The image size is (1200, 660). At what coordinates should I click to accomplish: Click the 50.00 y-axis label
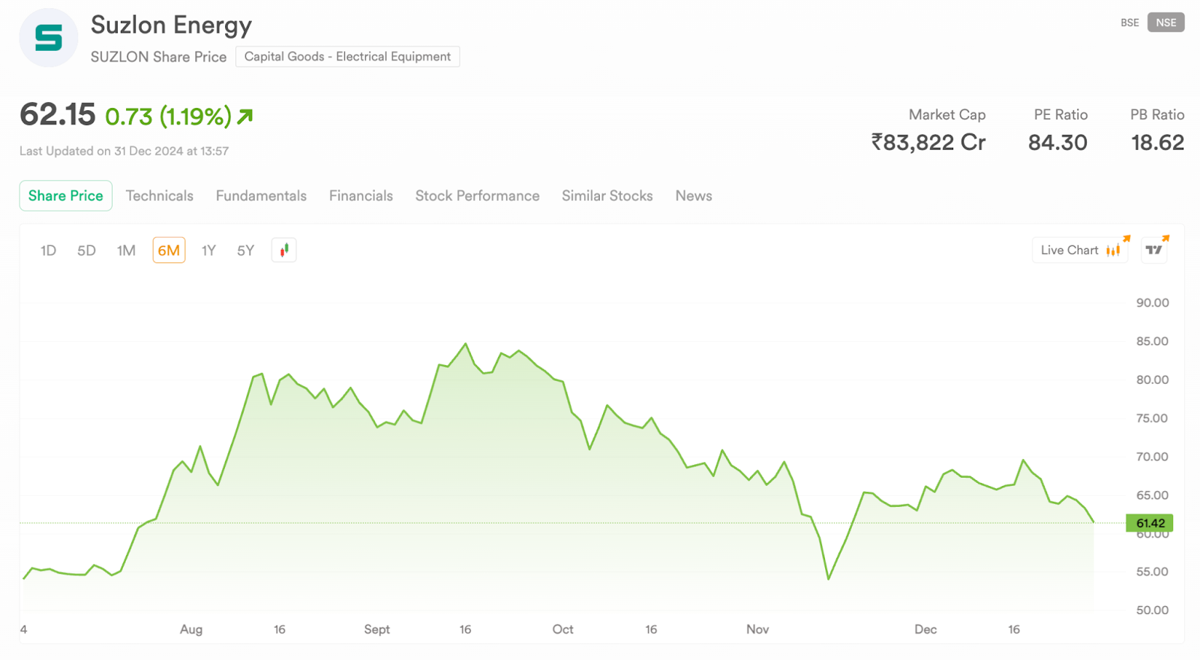pyautogui.click(x=1152, y=610)
